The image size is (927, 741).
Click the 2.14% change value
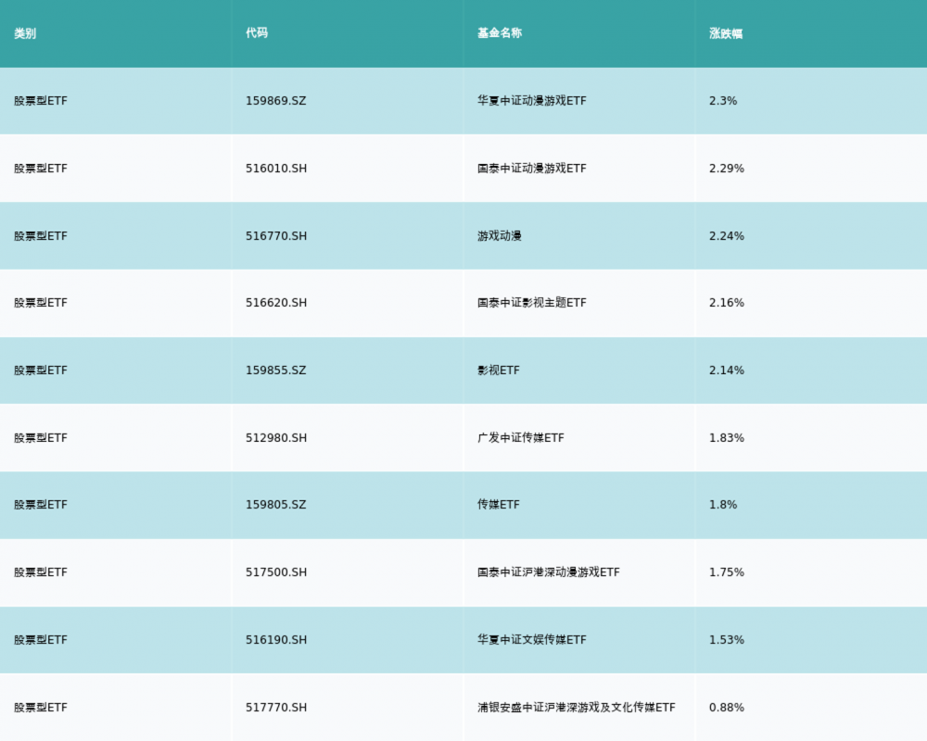click(x=727, y=370)
